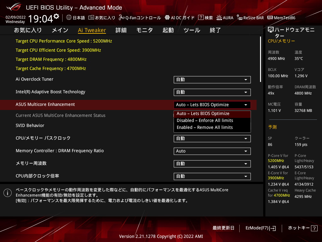Screen dimensions: 322x242
Task: Click 日本語 language label
Action: 79,18
